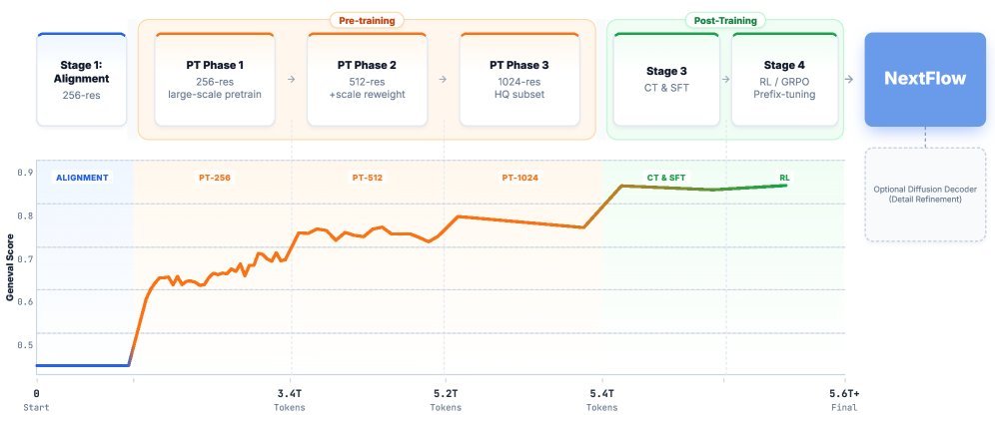Click the 5.6T+ Final axis marker
Viewport: 995px width, 425px height.
845,400
